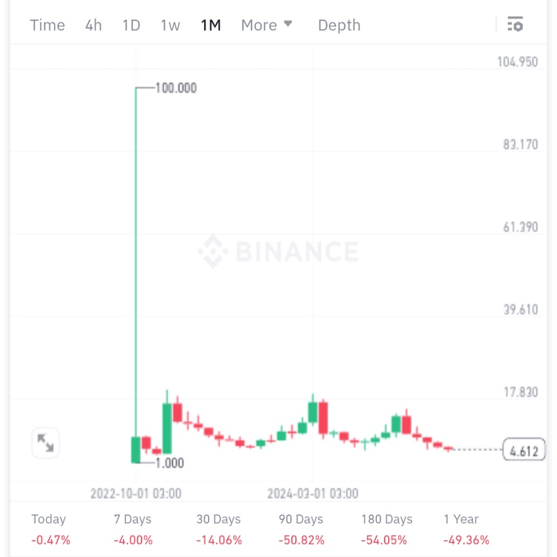The height and width of the screenshot is (557, 557).
Task: Expand chart to fullscreen with arrows icon
Action: [45, 443]
